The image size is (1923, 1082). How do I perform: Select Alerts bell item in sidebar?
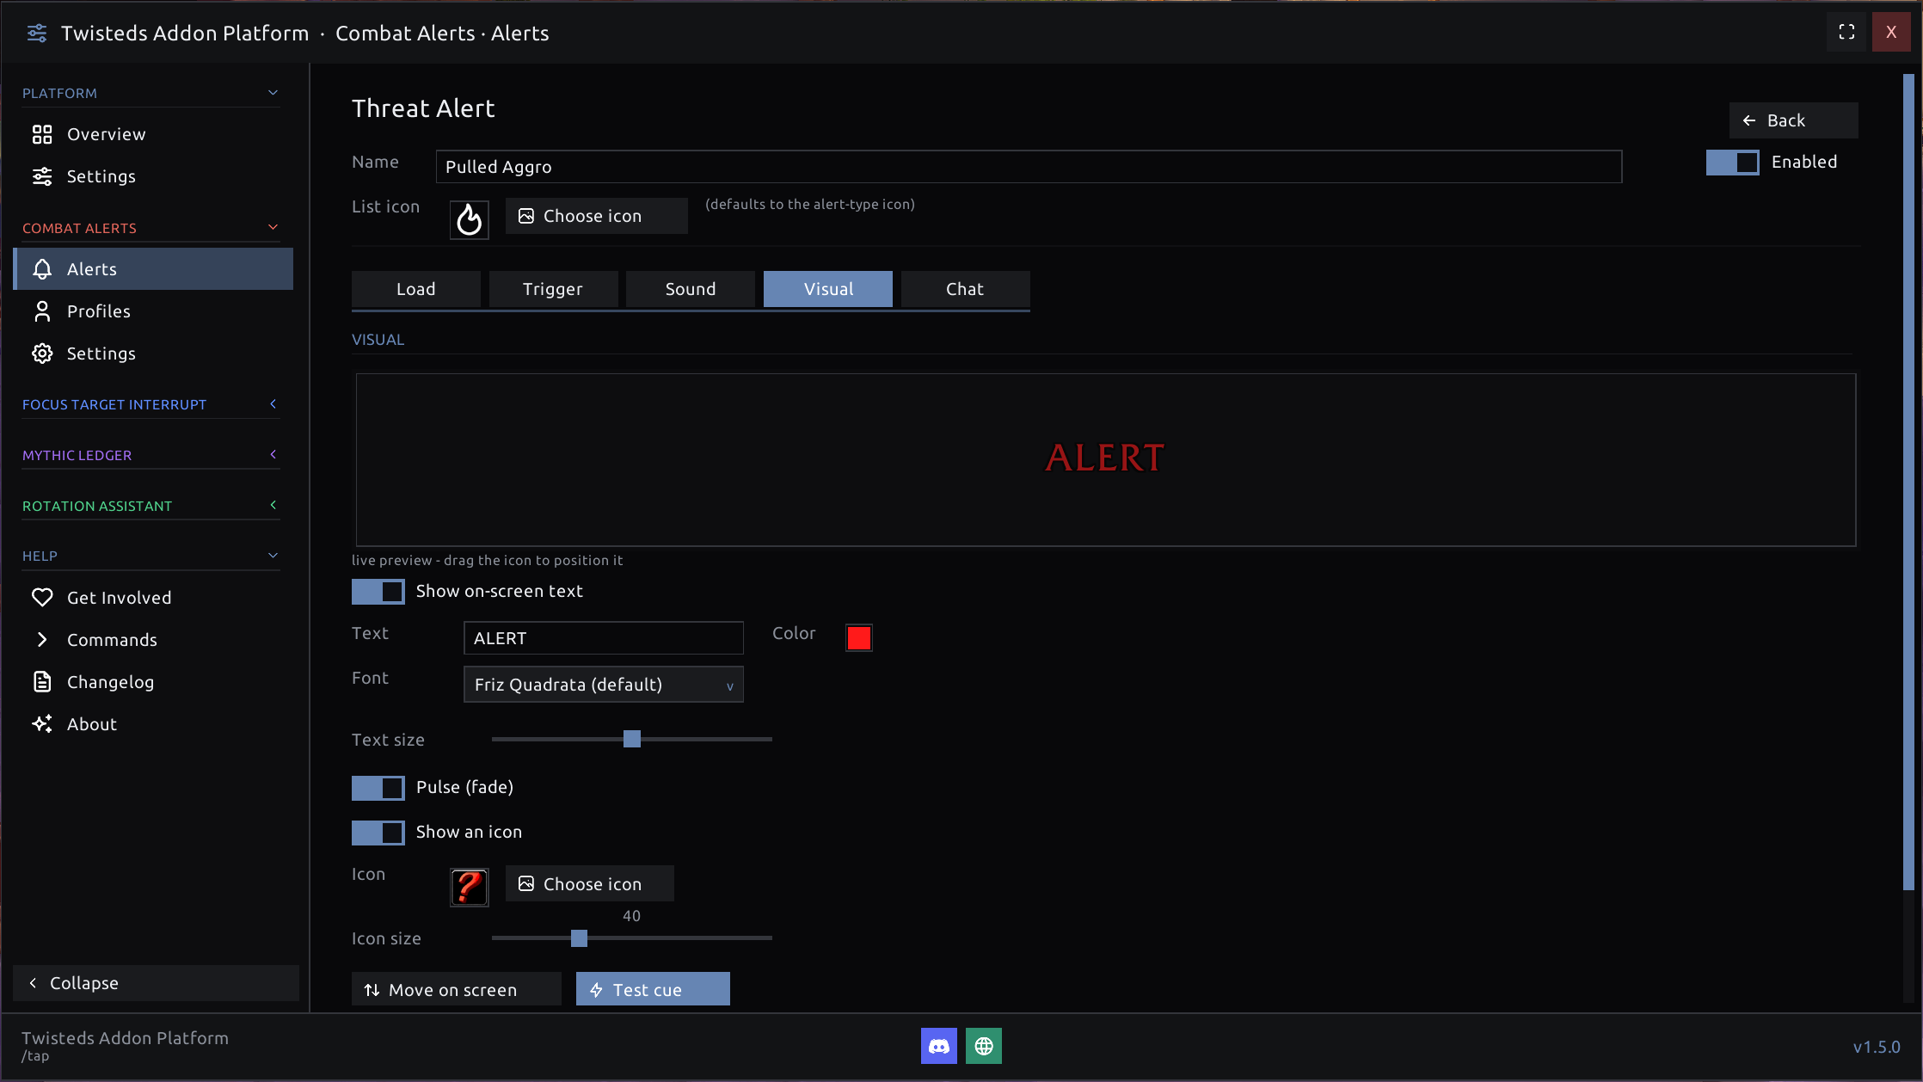tap(153, 269)
